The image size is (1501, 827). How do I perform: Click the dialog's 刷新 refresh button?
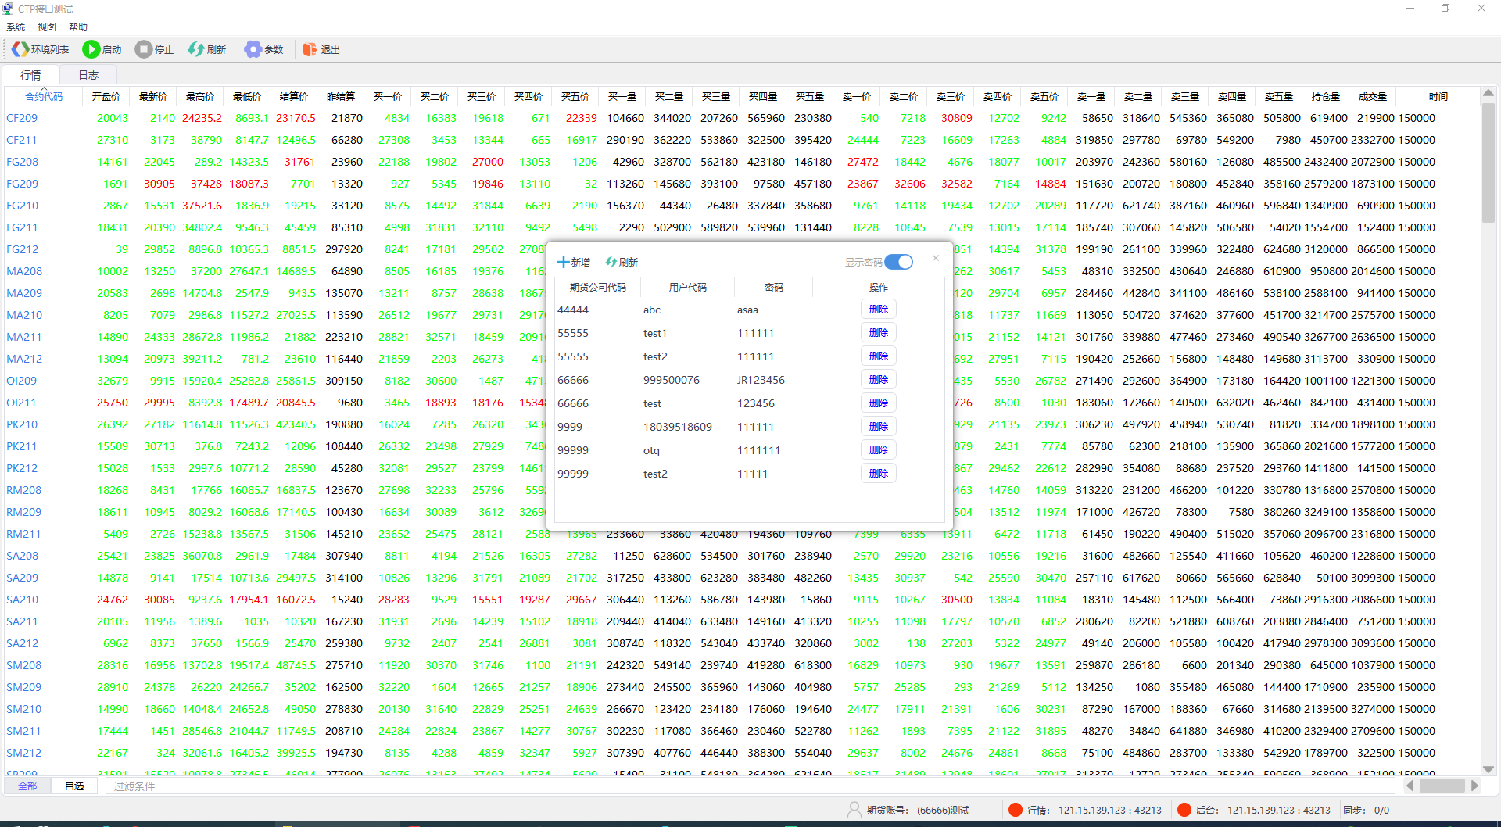[x=622, y=262]
